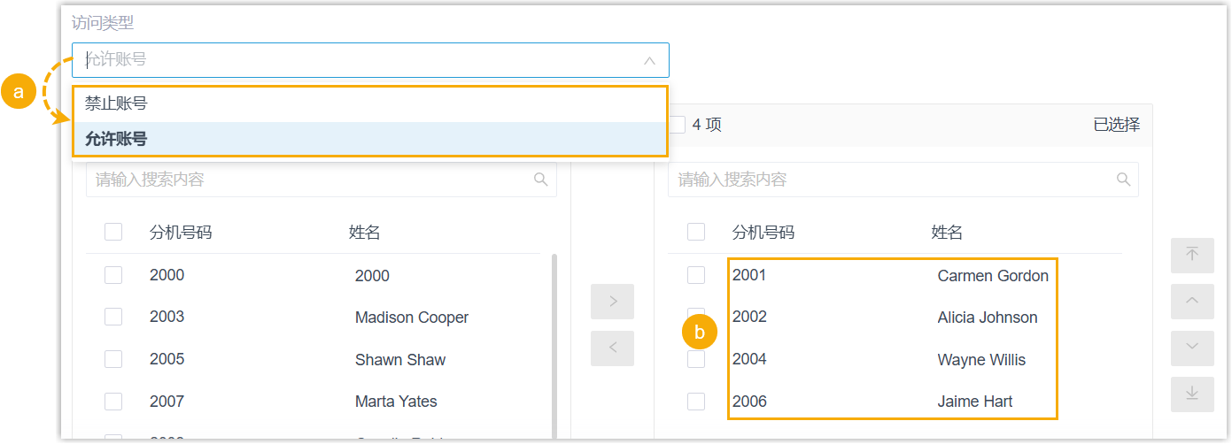
Task: Click the move-to-top arrow icon
Action: click(1192, 255)
